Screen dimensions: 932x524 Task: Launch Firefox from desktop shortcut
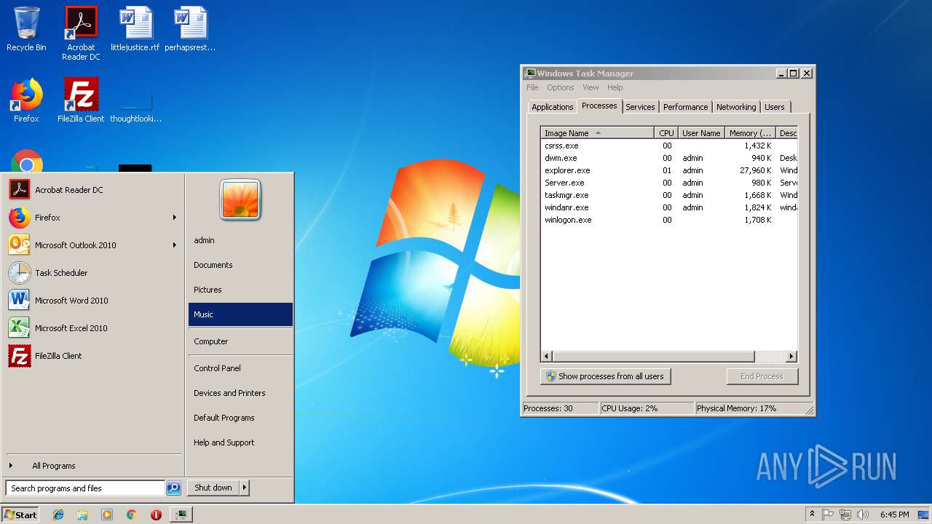point(26,100)
